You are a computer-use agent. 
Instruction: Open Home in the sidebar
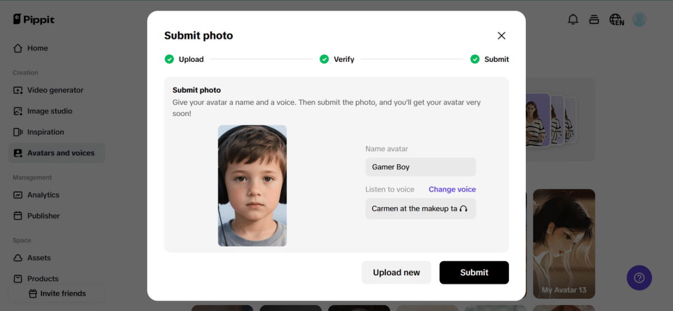point(37,48)
